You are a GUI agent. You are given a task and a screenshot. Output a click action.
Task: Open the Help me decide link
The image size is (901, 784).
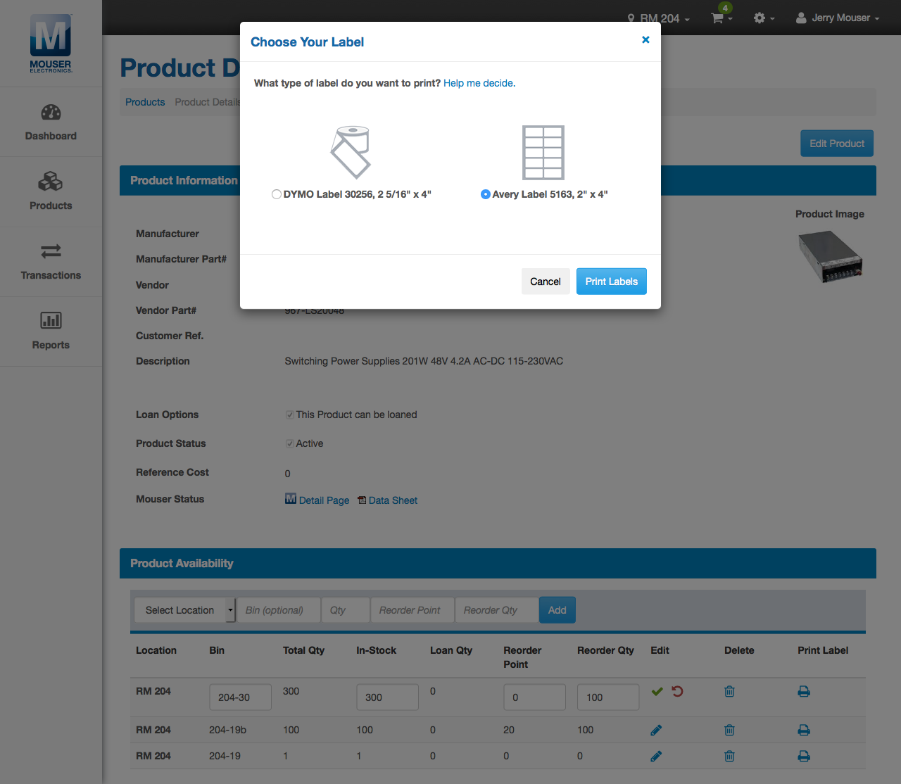[479, 82]
